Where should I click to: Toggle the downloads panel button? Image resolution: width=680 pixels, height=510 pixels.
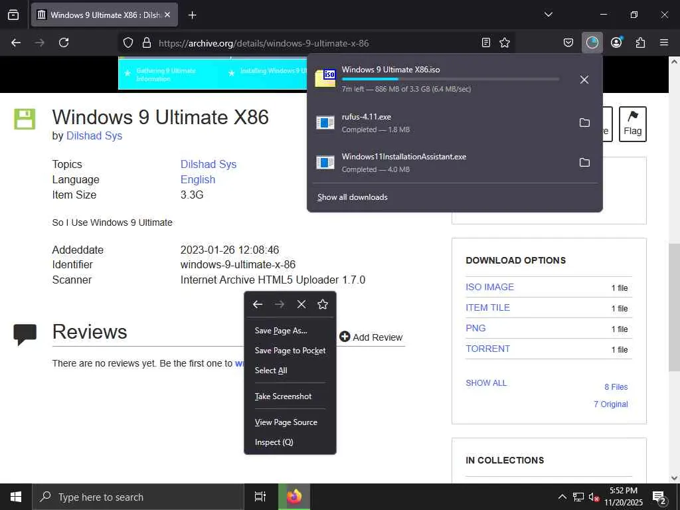coord(592,42)
